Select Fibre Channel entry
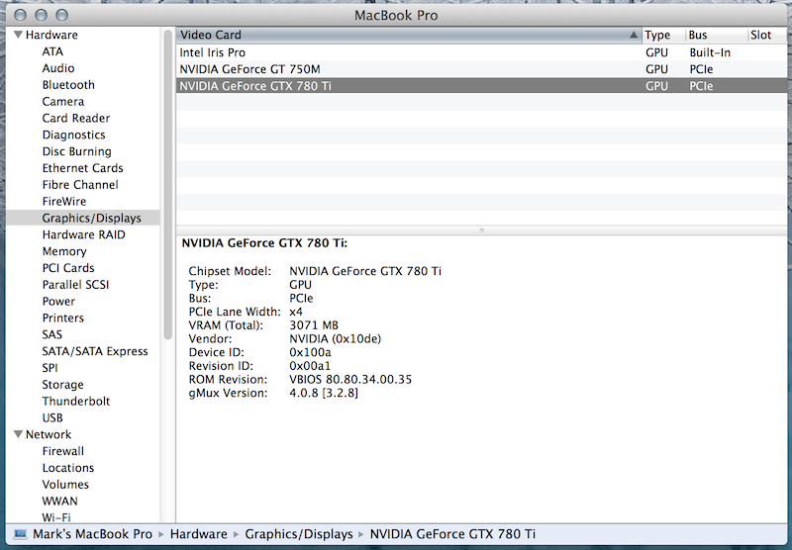 coord(80,185)
